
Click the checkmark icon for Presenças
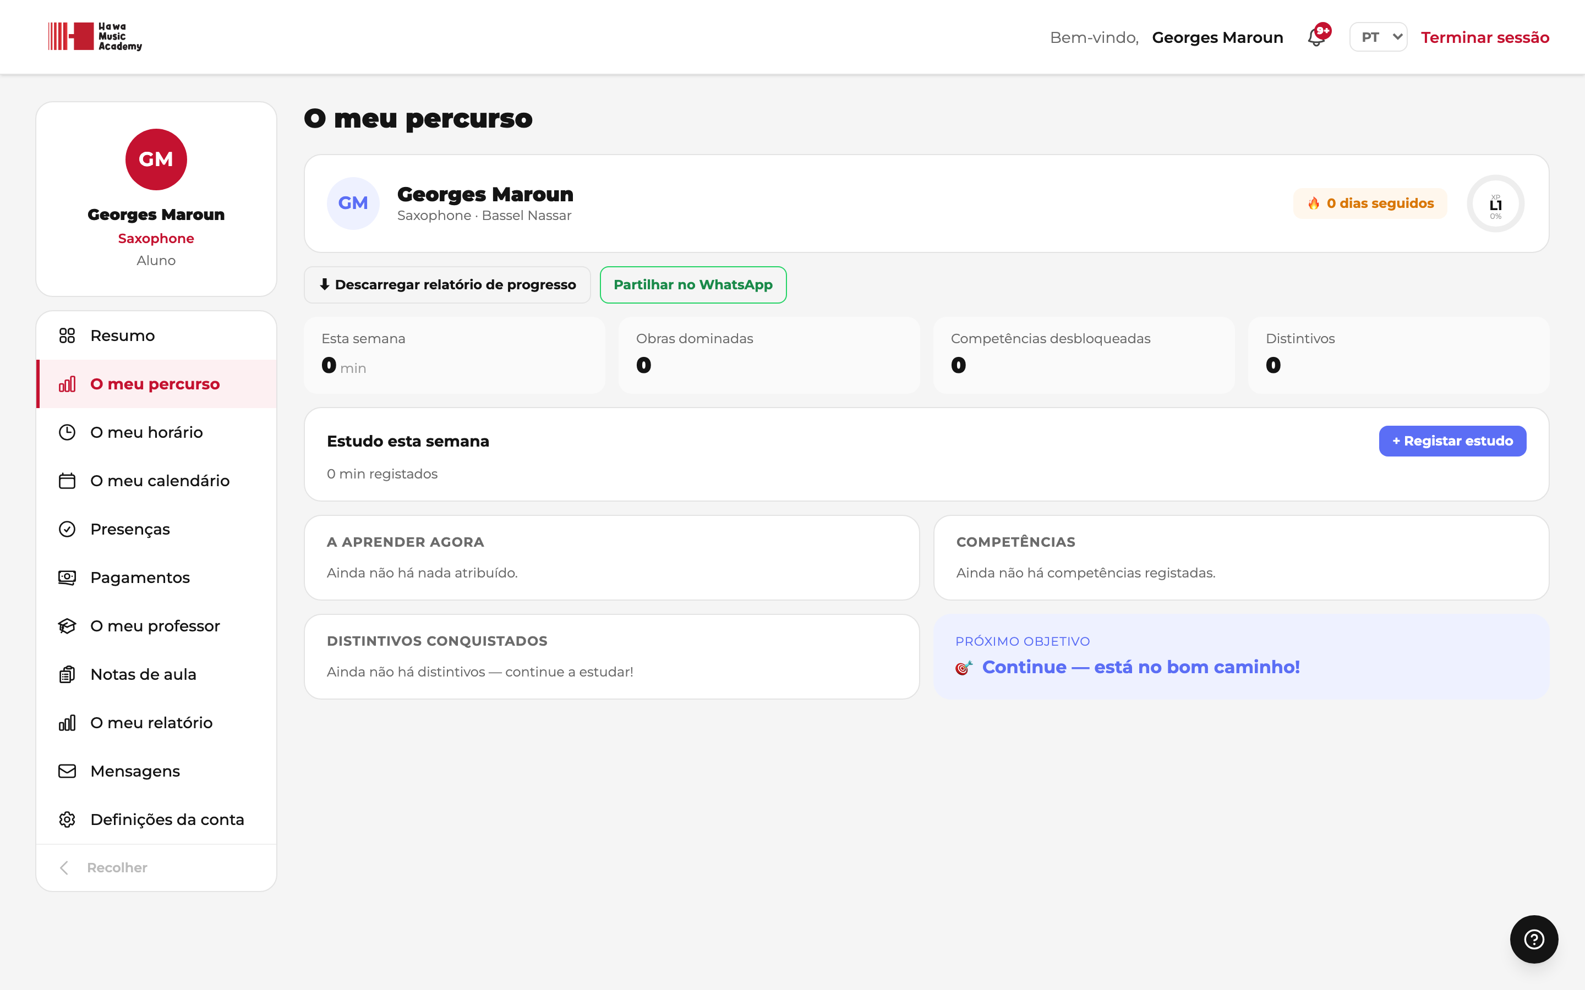(x=67, y=530)
